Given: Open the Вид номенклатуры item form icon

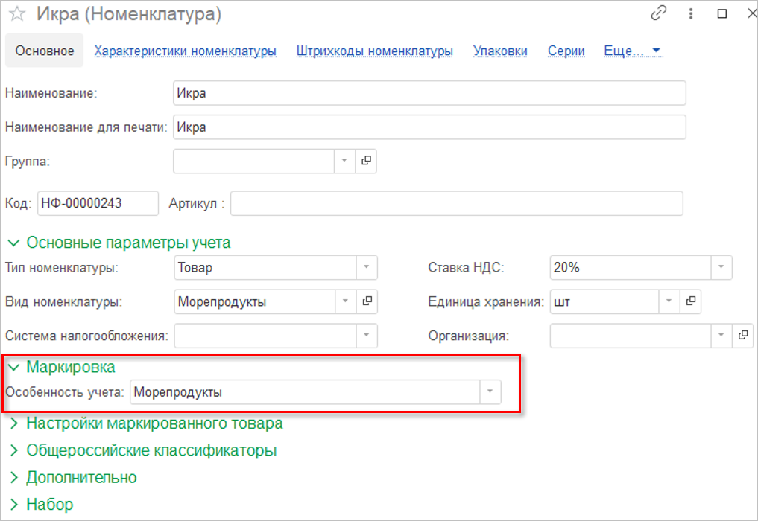Looking at the screenshot, I should (366, 301).
